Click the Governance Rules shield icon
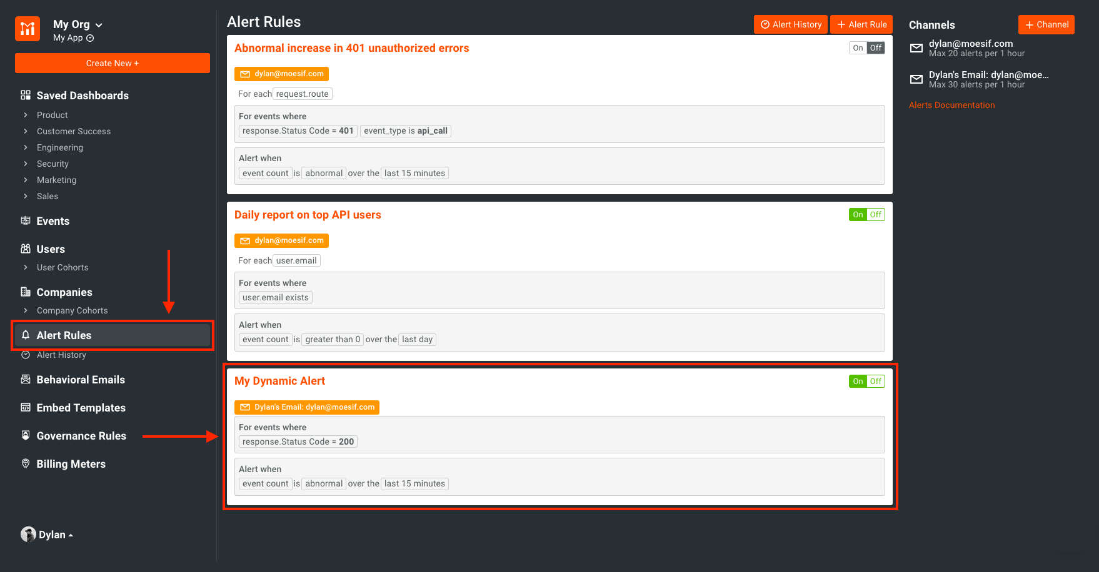The width and height of the screenshot is (1099, 572). click(x=25, y=435)
